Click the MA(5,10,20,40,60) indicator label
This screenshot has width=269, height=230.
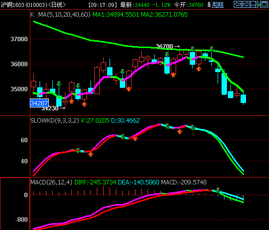pyautogui.click(x=64, y=15)
